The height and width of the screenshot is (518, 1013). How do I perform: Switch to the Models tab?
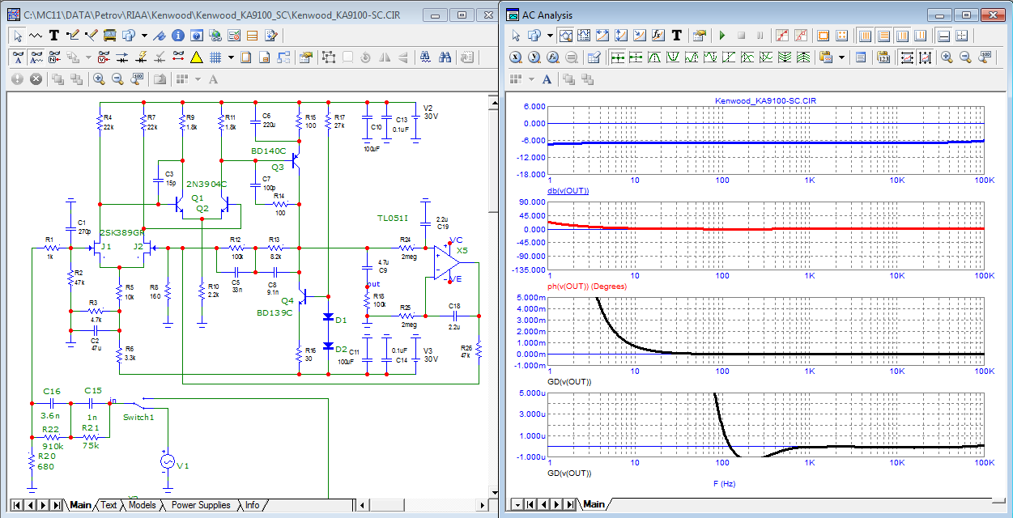(x=142, y=505)
